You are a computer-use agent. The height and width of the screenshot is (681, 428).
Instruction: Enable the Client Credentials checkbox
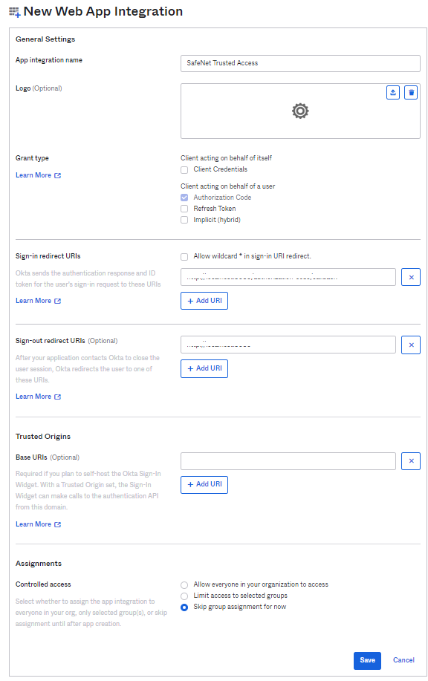pos(184,170)
